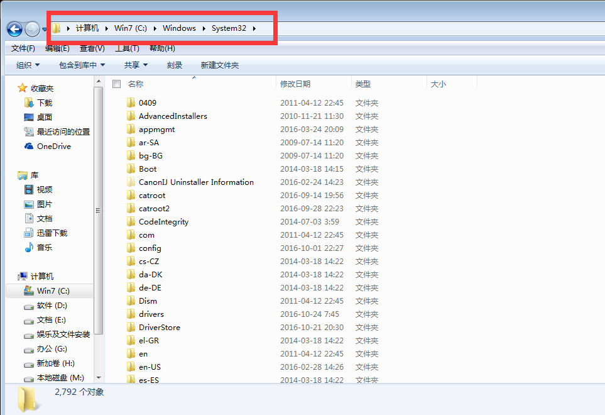Screen dimensions: 605x415
Task: Select the DriverStore folder icon
Action: point(131,327)
